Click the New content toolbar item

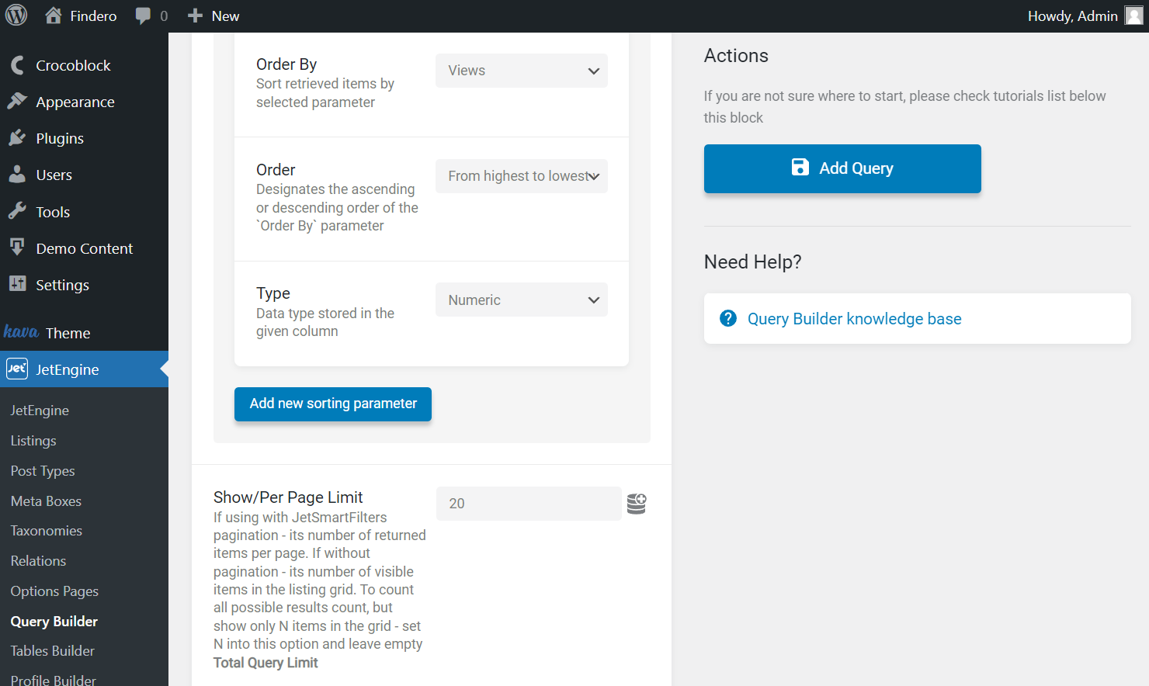click(x=214, y=16)
